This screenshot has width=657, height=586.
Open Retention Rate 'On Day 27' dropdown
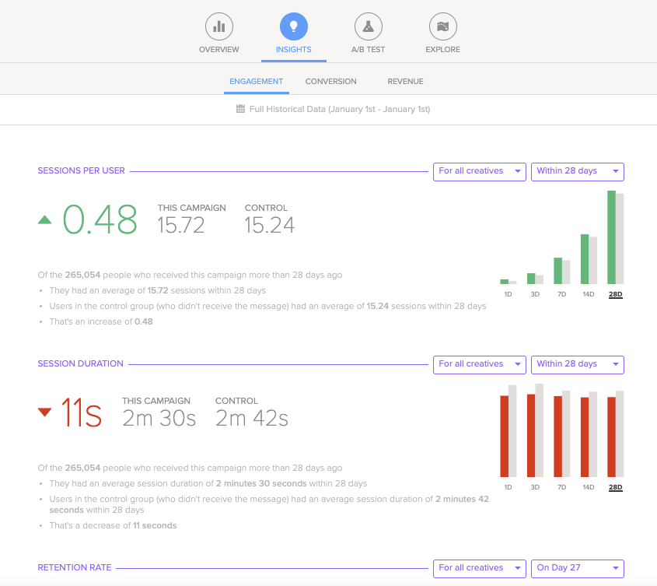coord(577,568)
